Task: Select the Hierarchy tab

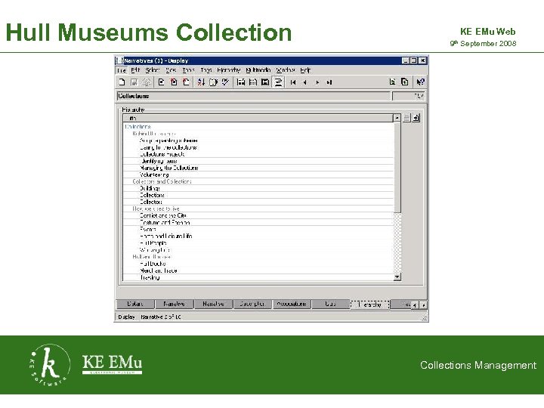Action: (x=369, y=304)
